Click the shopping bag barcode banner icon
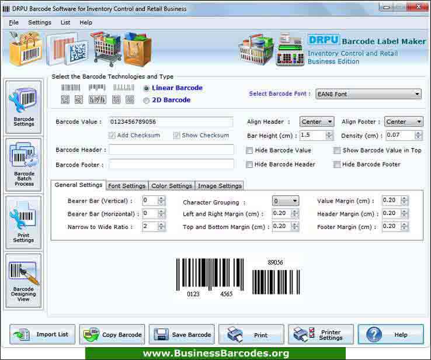 pos(26,49)
